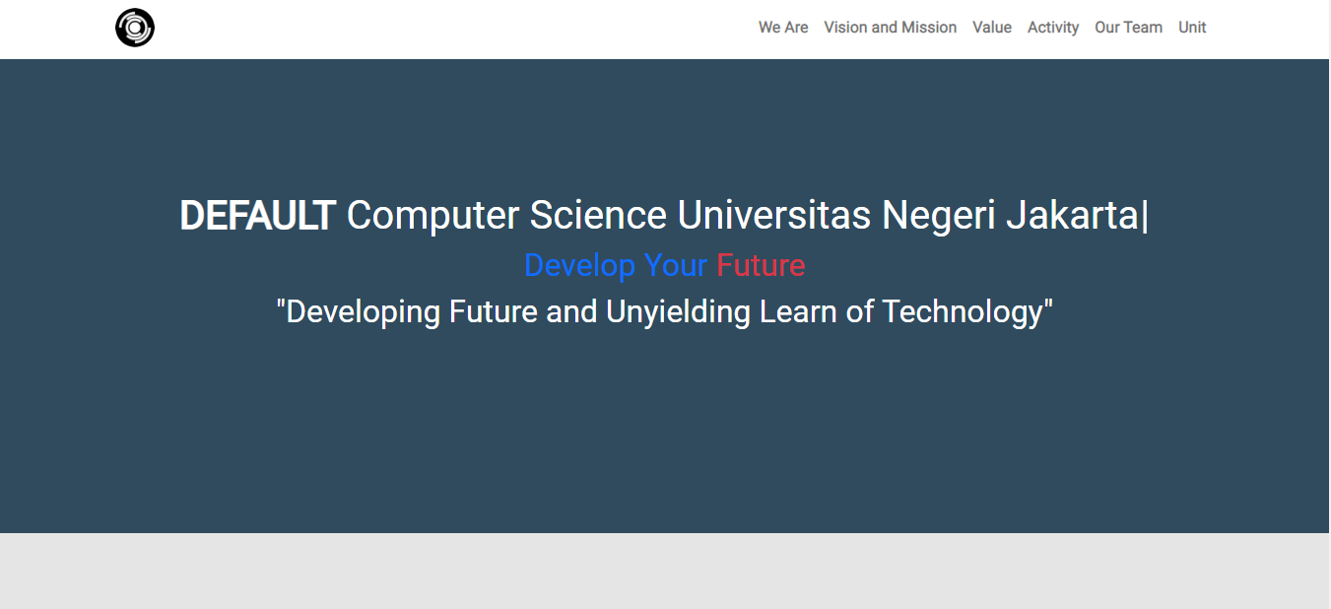View the Our Team section
This screenshot has height=609, width=1331.
[x=1128, y=27]
